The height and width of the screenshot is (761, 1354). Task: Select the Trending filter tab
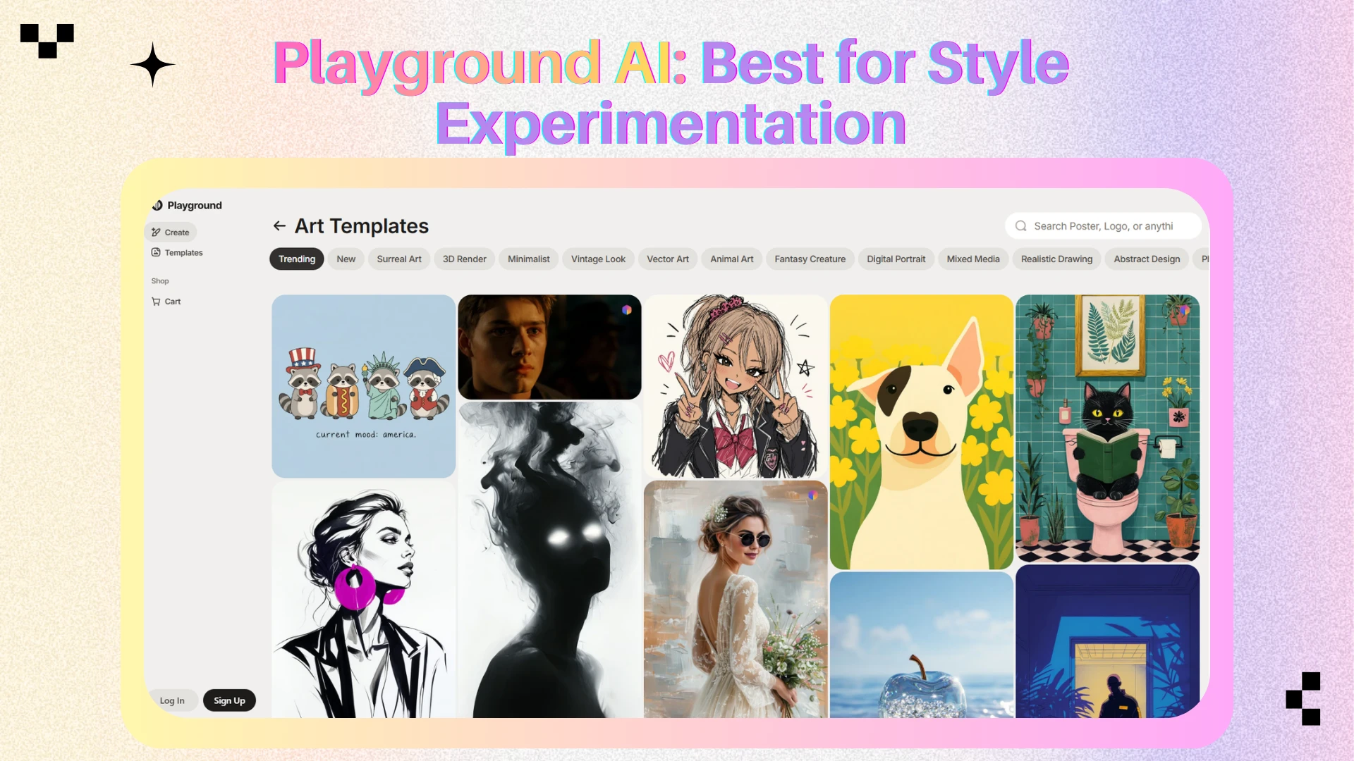297,259
